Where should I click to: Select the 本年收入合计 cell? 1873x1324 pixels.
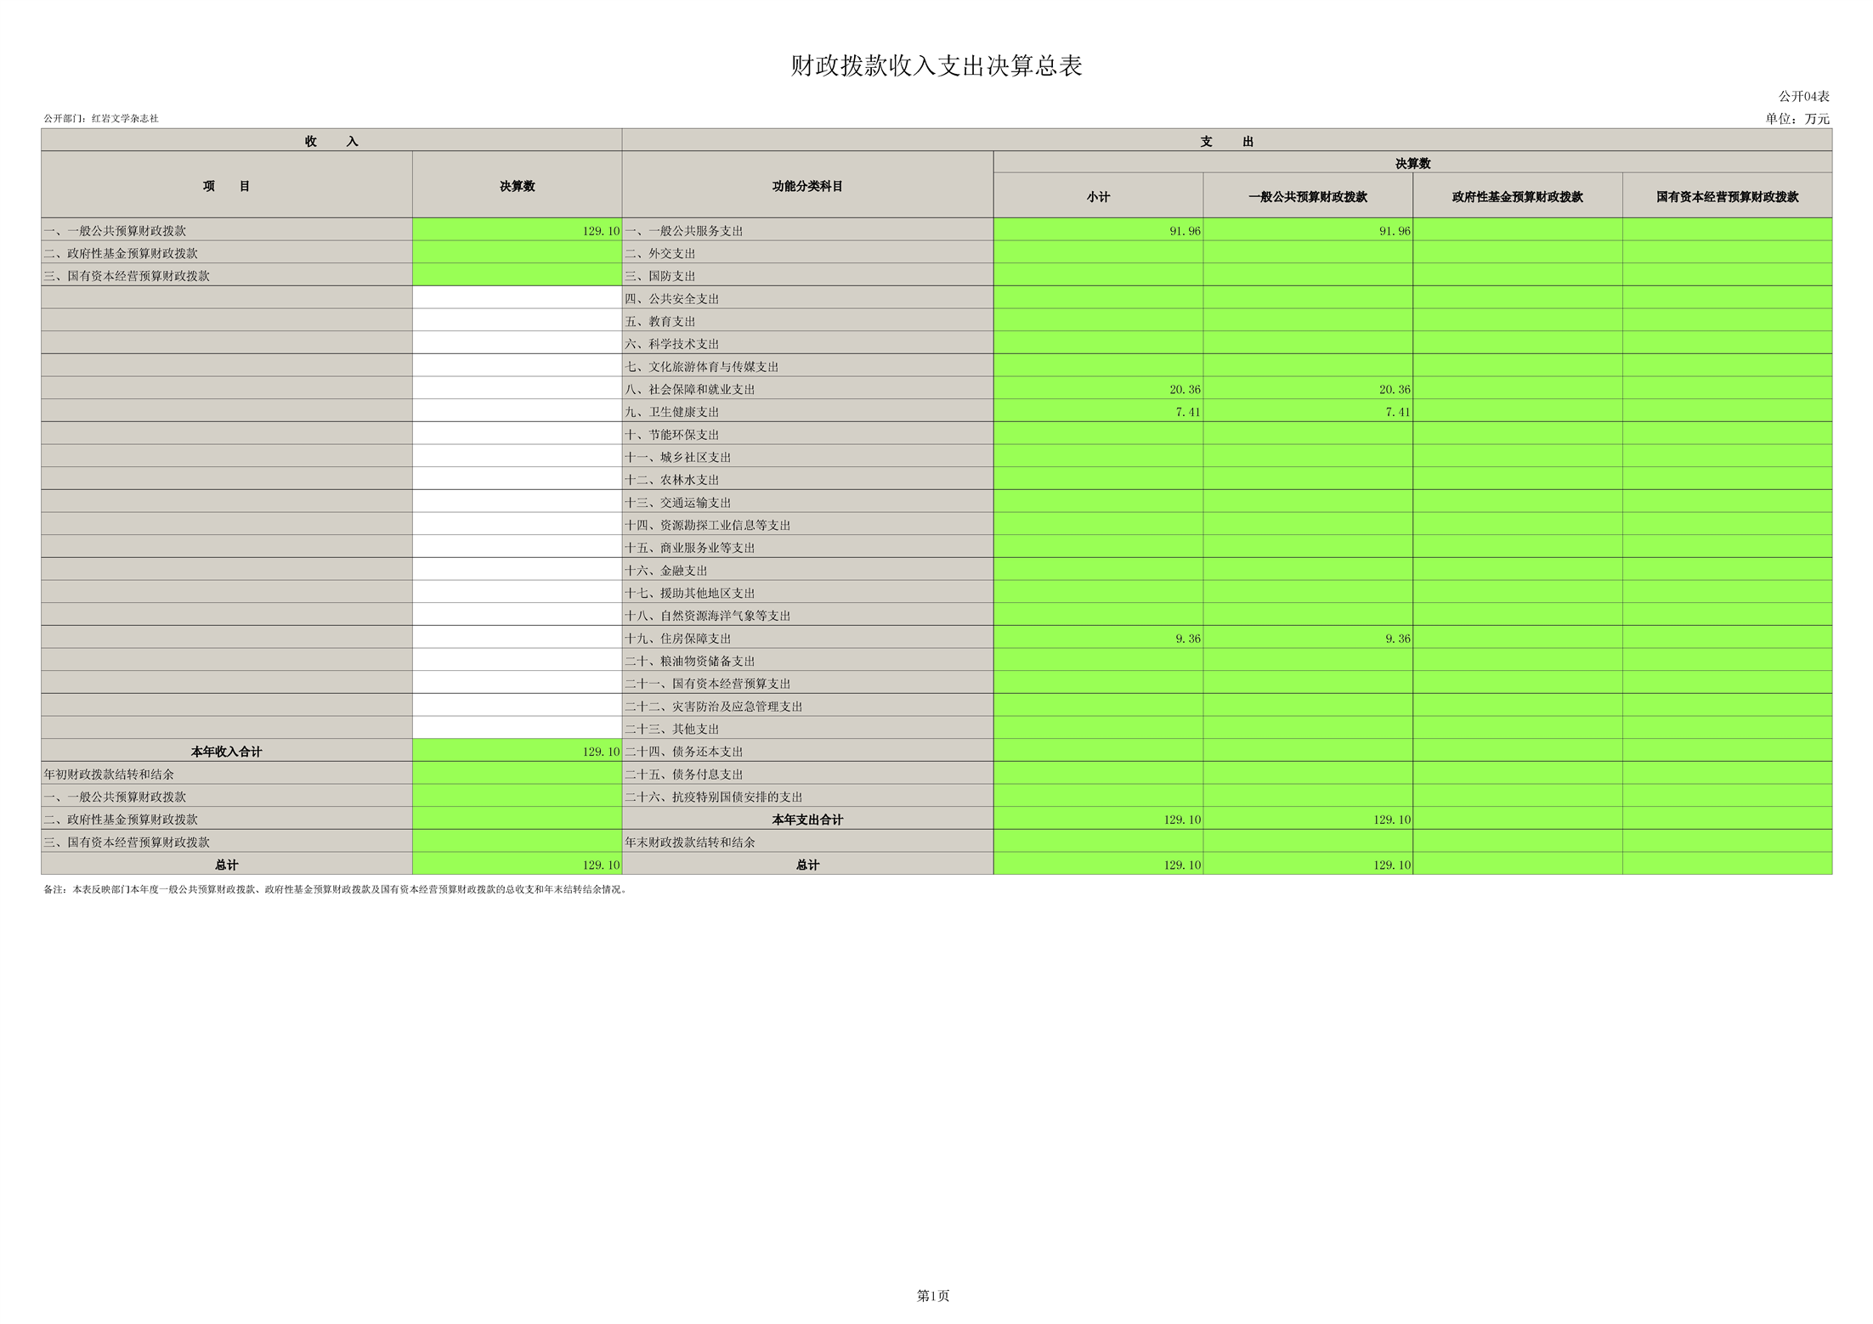[226, 752]
